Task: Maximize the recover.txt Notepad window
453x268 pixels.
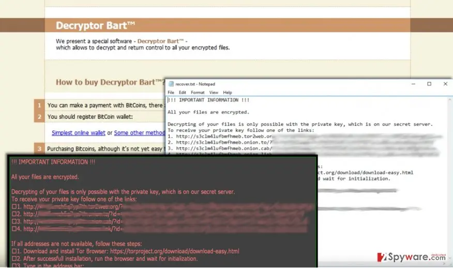Action: 429,84
